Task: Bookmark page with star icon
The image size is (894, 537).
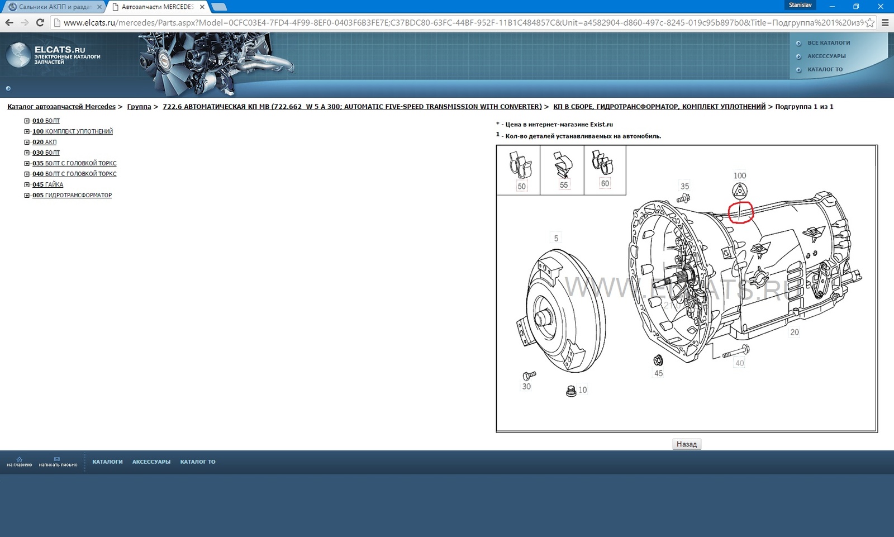Action: (x=869, y=23)
